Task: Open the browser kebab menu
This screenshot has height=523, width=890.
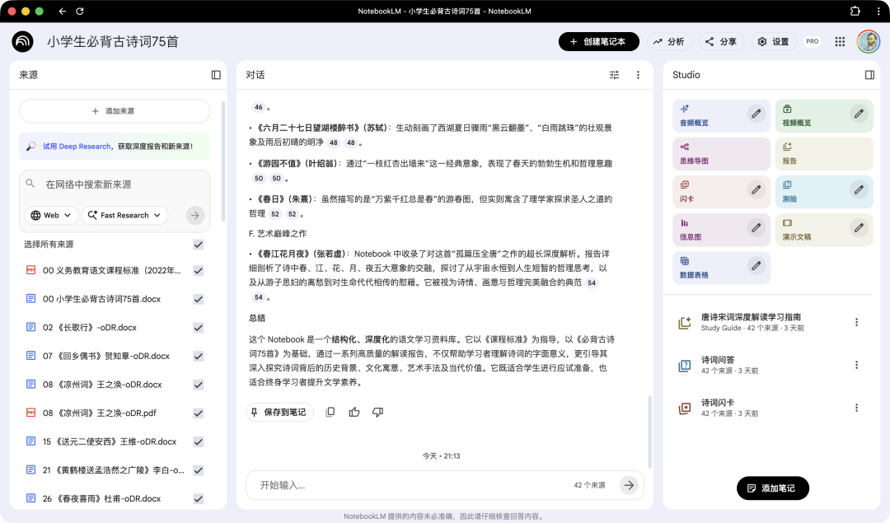Action: (x=878, y=11)
